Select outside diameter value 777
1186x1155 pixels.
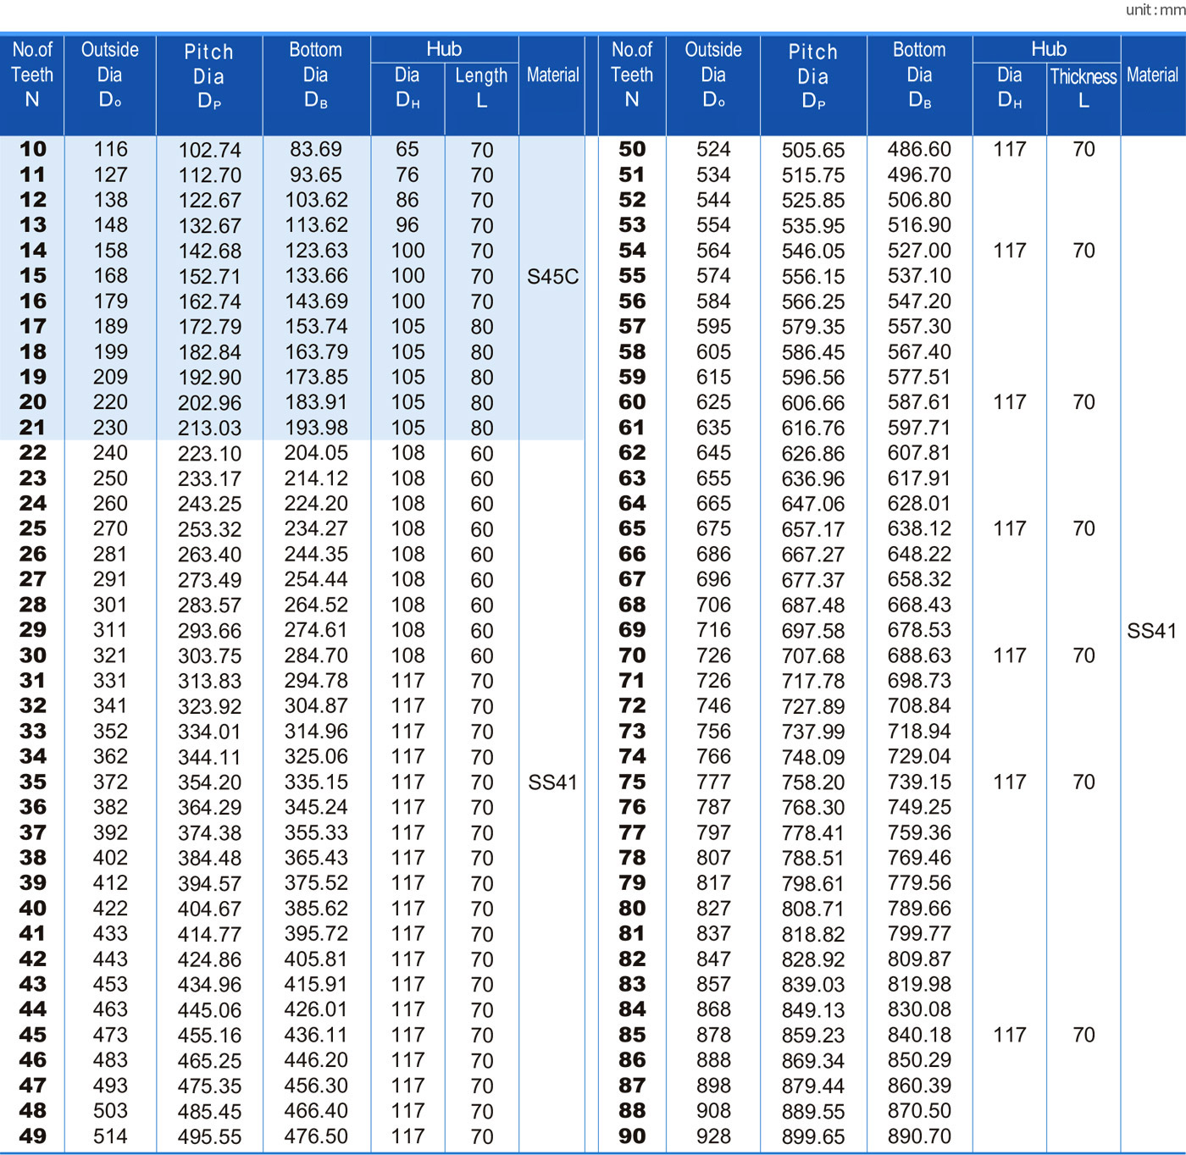click(713, 781)
